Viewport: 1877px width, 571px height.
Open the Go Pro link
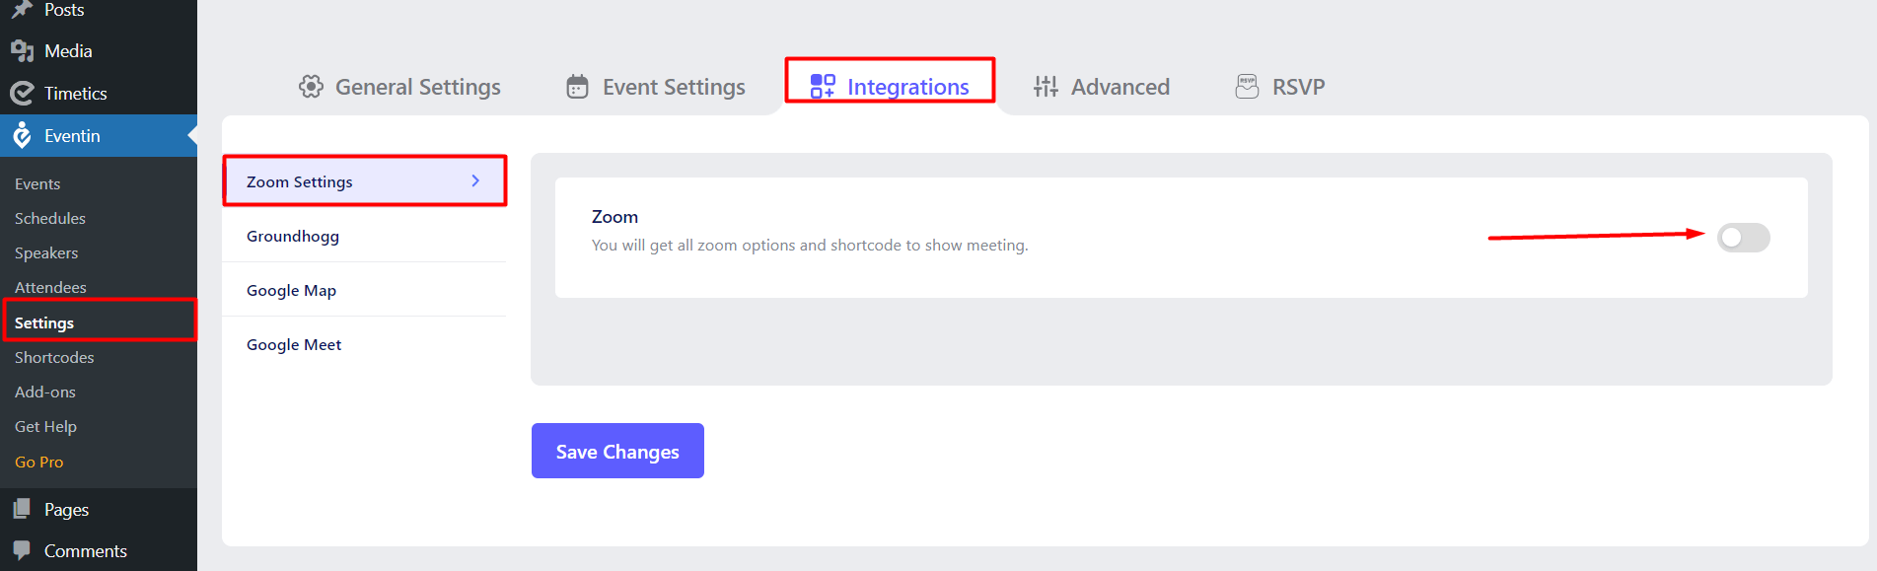(38, 461)
